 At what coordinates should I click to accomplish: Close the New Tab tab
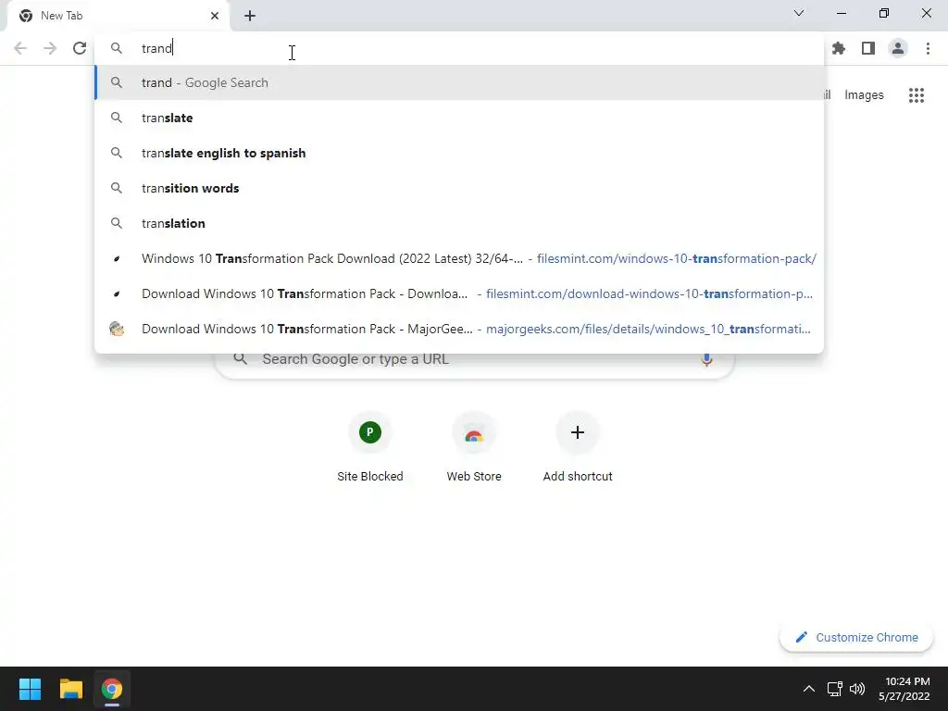[x=215, y=16]
